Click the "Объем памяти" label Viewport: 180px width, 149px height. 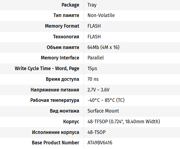point(63,47)
